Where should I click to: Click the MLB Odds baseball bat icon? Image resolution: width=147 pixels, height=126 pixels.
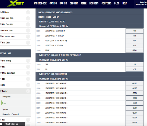tap(1, 43)
